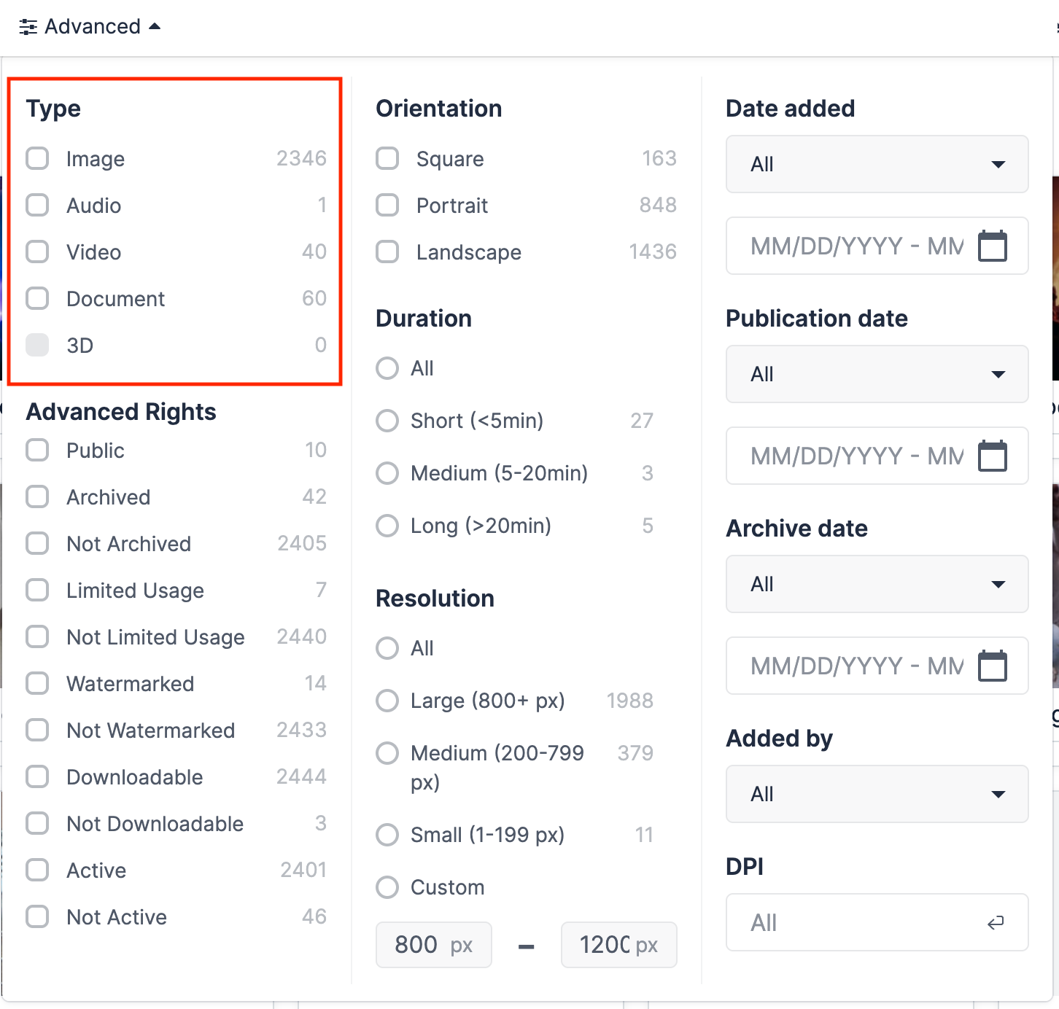
Task: Select Short (<5min) duration
Action: (x=387, y=421)
